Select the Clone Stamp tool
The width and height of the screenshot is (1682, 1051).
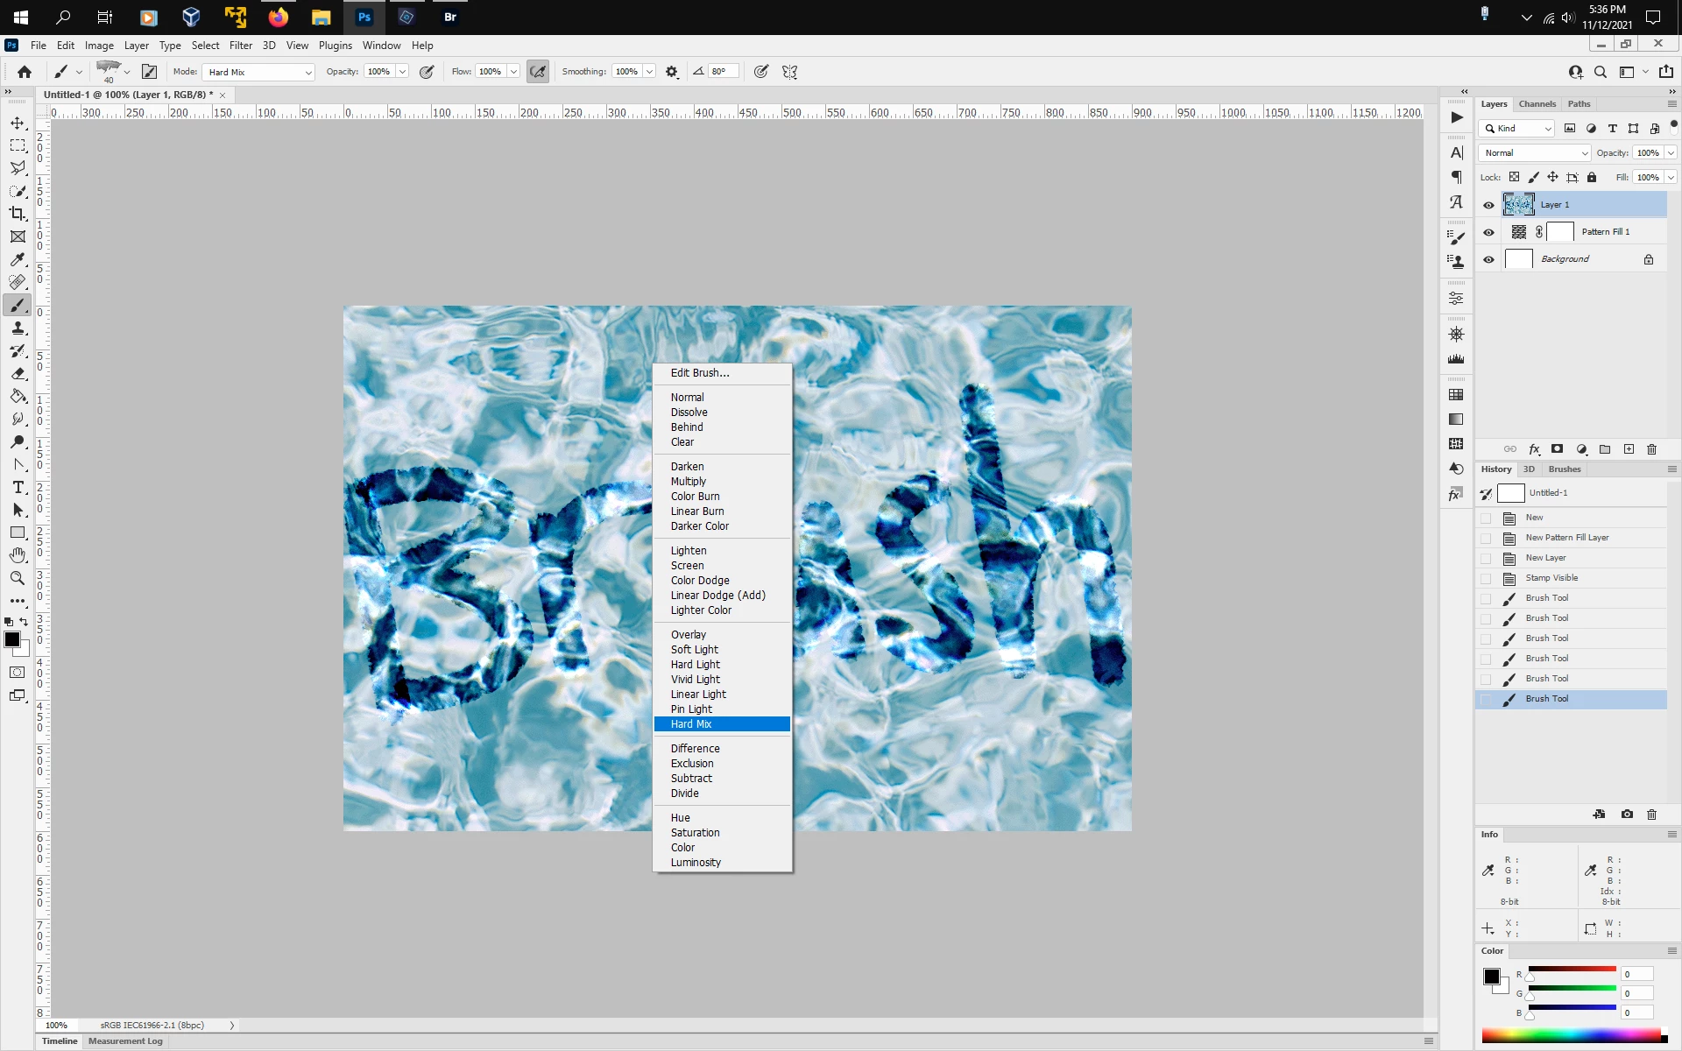click(x=18, y=328)
